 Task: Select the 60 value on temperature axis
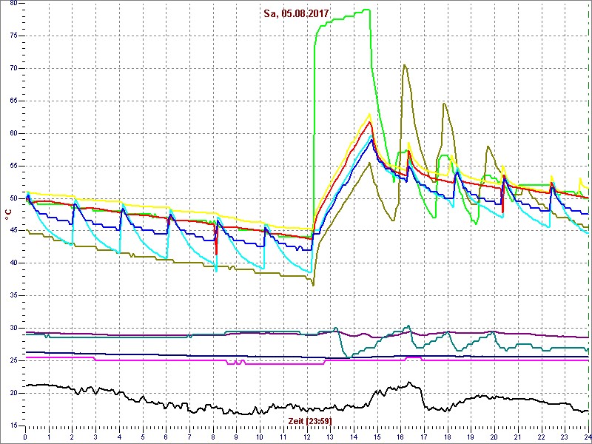13,133
